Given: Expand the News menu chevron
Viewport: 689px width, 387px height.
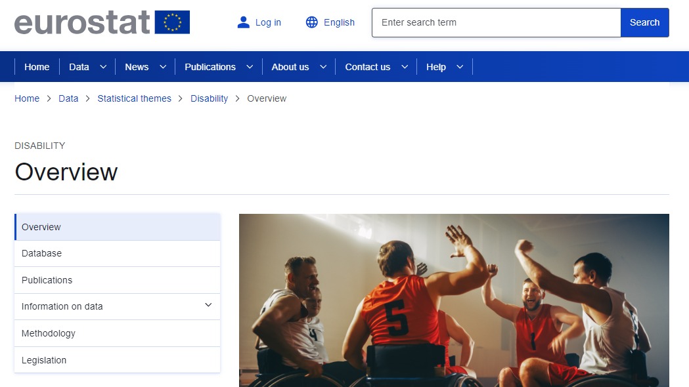Looking at the screenshot, I should point(163,67).
